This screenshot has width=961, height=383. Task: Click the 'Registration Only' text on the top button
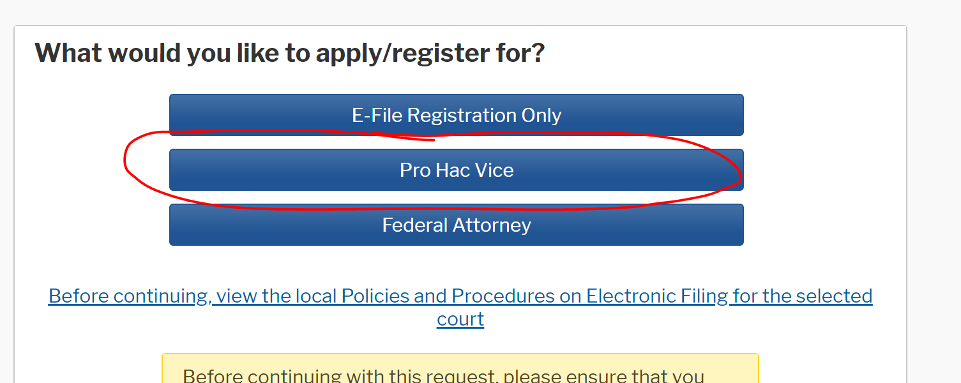(485, 116)
